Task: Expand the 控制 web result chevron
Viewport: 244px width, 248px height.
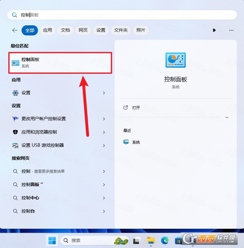Action: point(104,171)
